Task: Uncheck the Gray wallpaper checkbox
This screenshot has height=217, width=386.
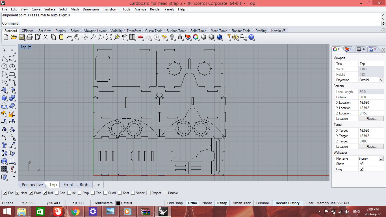Action: point(361,169)
